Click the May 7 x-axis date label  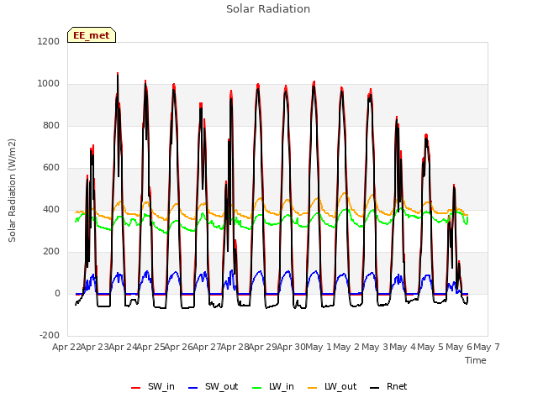pos(487,347)
